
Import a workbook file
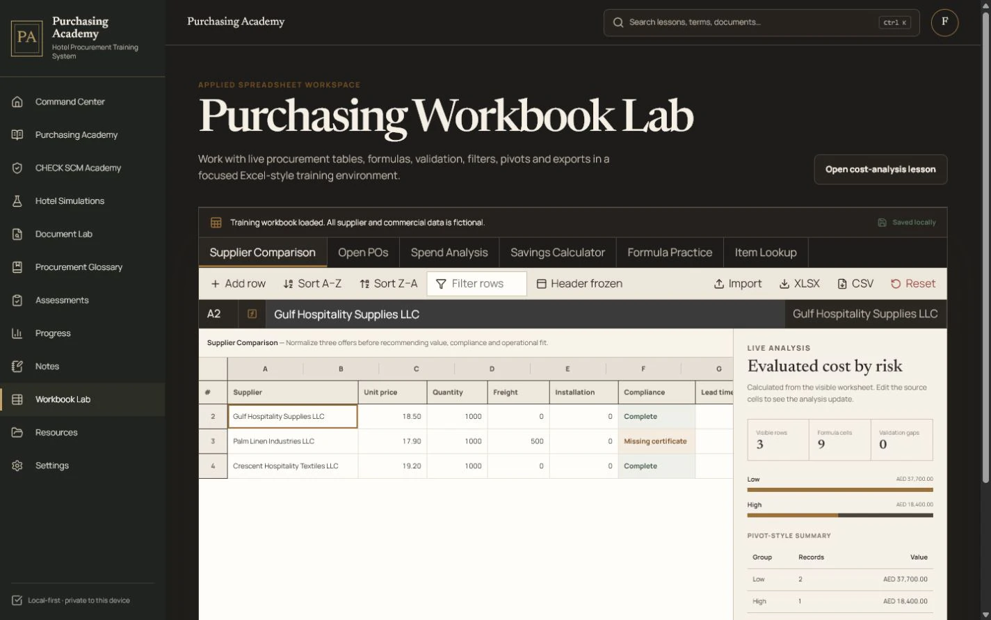pos(738,284)
